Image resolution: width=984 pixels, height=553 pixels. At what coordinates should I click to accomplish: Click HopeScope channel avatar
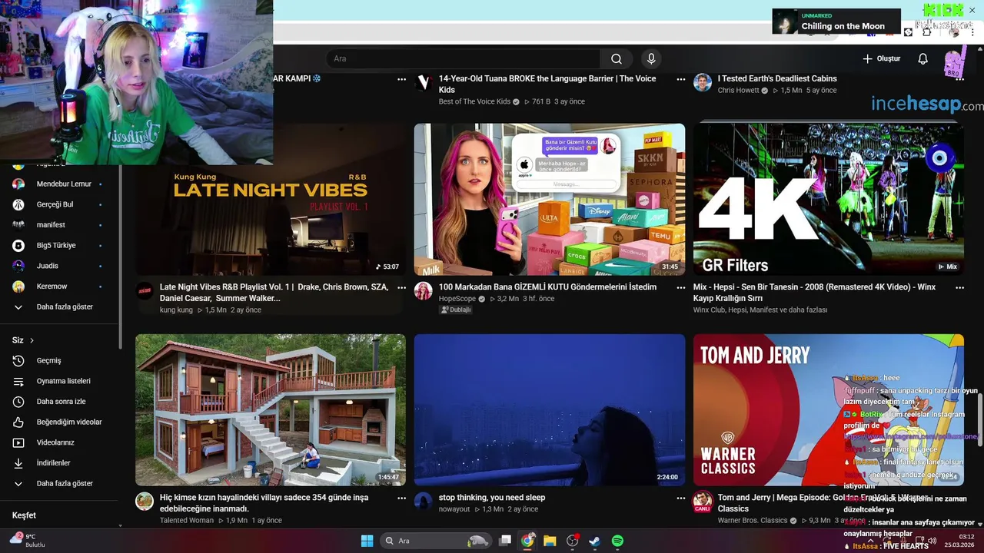click(x=424, y=290)
